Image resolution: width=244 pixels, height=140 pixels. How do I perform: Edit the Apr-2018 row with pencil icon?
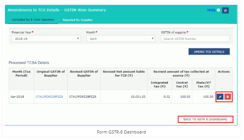pyautogui.click(x=220, y=97)
